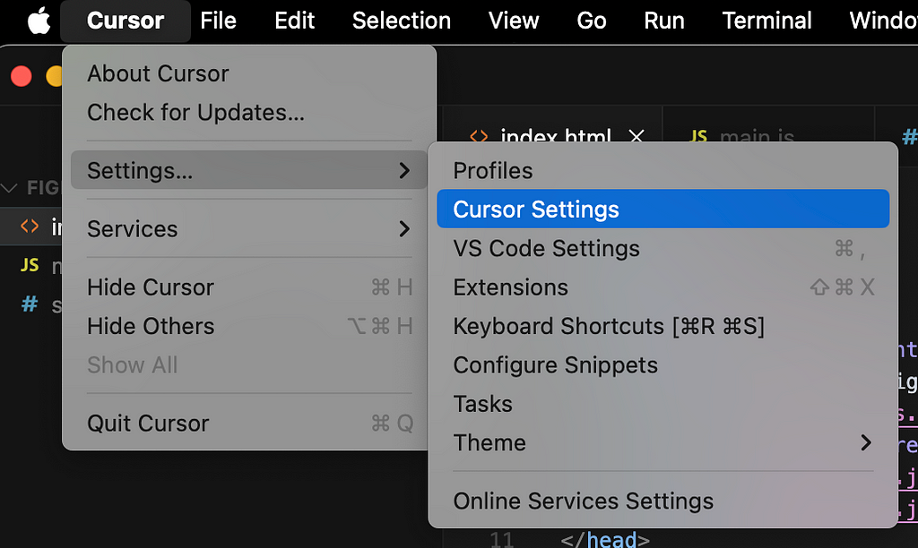
Task: Open the Settings… submenu item
Action: (x=249, y=170)
